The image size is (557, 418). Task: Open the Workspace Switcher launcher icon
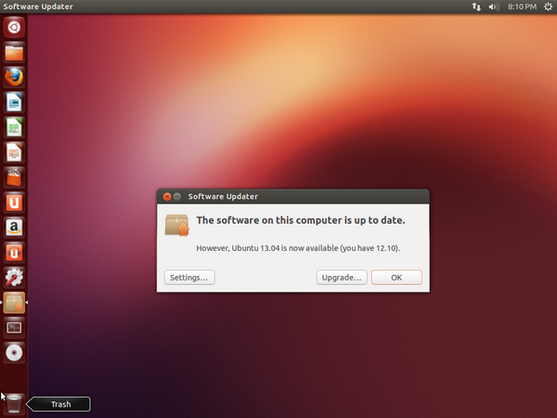pyautogui.click(x=14, y=328)
